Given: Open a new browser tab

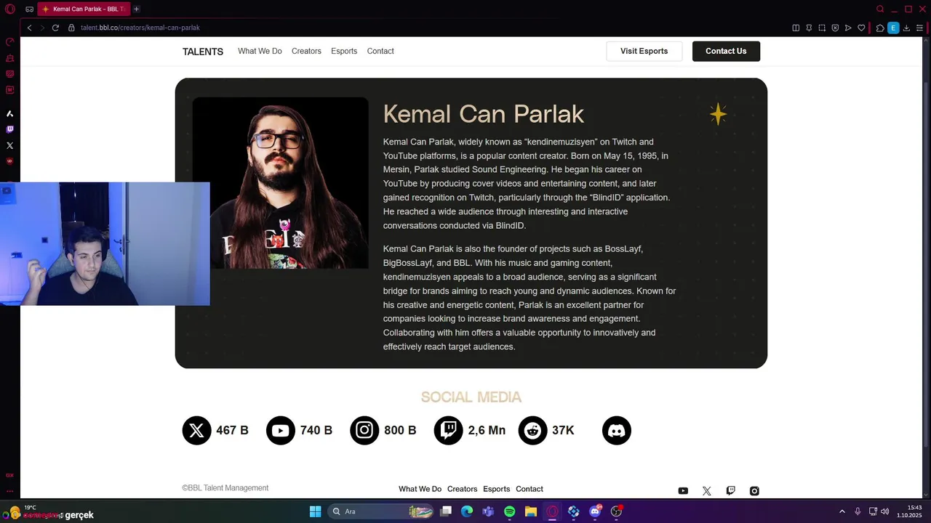Looking at the screenshot, I should point(136,9).
